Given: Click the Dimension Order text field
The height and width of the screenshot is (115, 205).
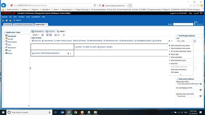Looking at the screenshot, I should pos(188,84).
